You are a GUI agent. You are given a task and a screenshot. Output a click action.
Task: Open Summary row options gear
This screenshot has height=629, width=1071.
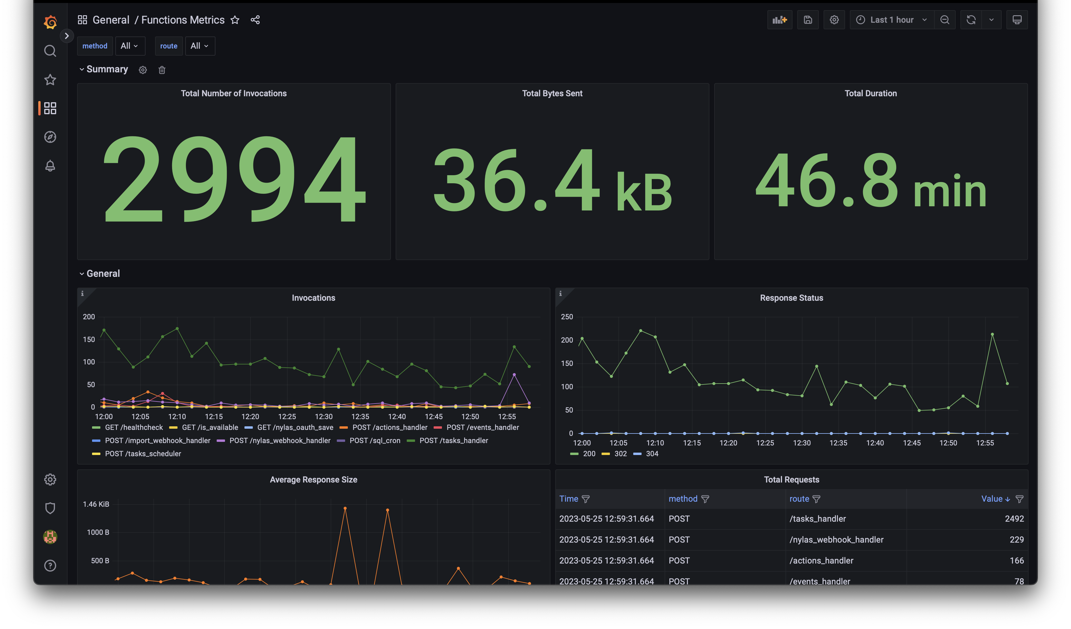point(143,70)
